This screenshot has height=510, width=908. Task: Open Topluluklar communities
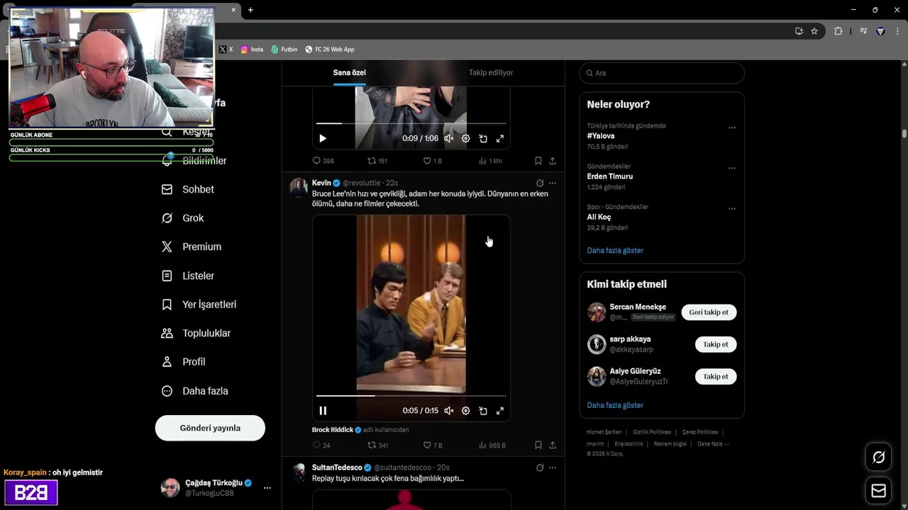[196, 333]
